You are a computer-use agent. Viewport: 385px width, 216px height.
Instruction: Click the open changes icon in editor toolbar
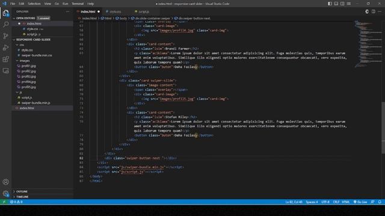[x=367, y=11]
